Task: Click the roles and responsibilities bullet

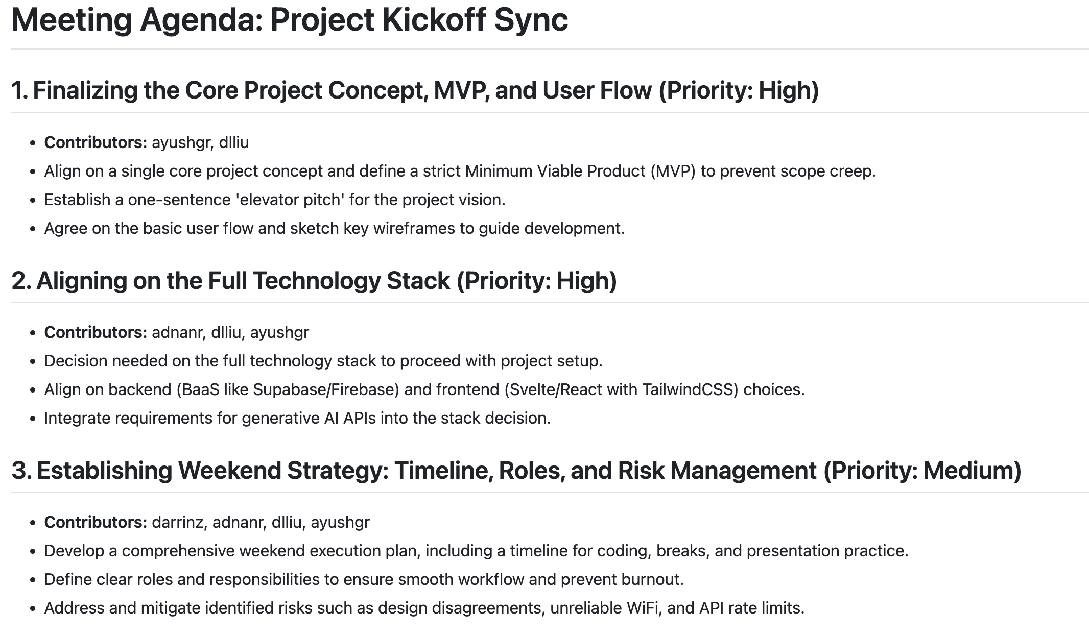Action: 364,579
